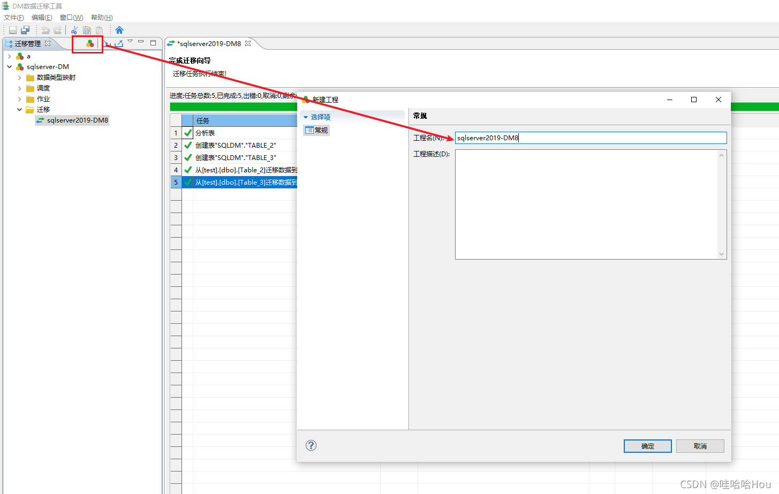Maximize the 迁移管理 panel
Screen dimensions: 779x494
(x=153, y=42)
